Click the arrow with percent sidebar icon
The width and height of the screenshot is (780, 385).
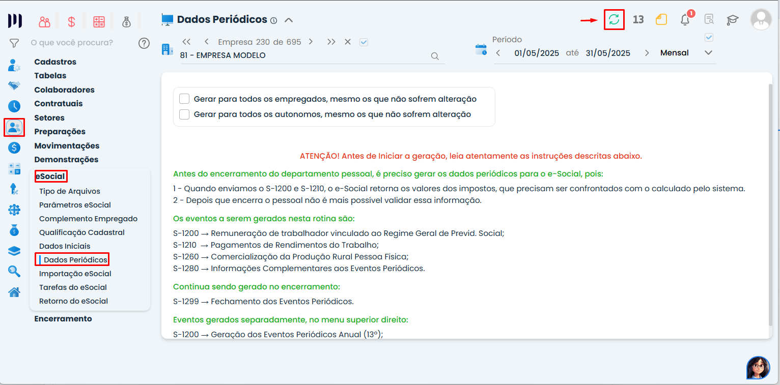click(x=14, y=189)
